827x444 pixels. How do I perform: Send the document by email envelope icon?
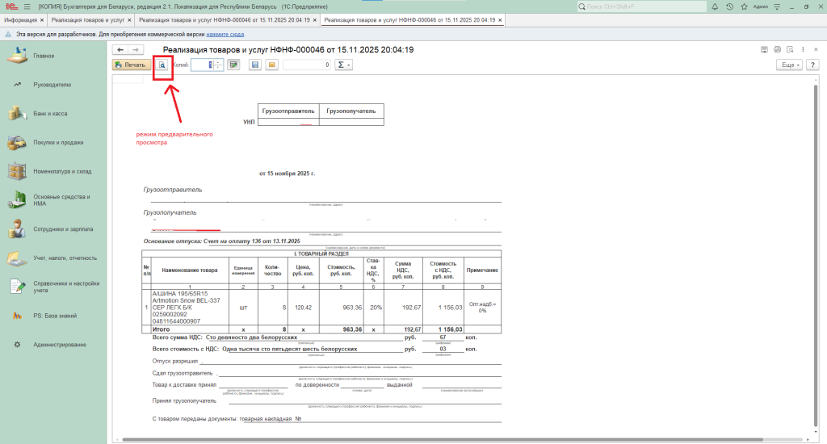(x=272, y=65)
